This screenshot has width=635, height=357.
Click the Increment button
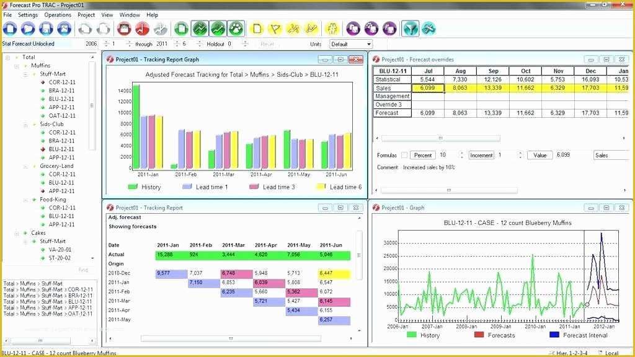click(x=481, y=155)
